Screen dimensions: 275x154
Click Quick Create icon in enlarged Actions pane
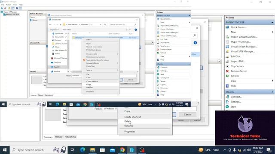227,27
